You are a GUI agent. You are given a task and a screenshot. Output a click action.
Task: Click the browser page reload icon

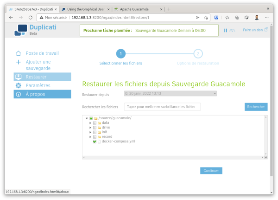pos(30,17)
